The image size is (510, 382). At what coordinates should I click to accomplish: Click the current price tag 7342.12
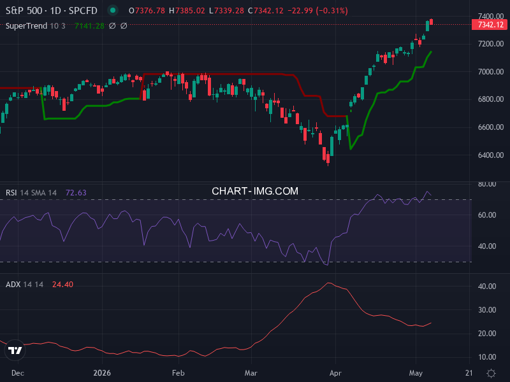coord(490,25)
